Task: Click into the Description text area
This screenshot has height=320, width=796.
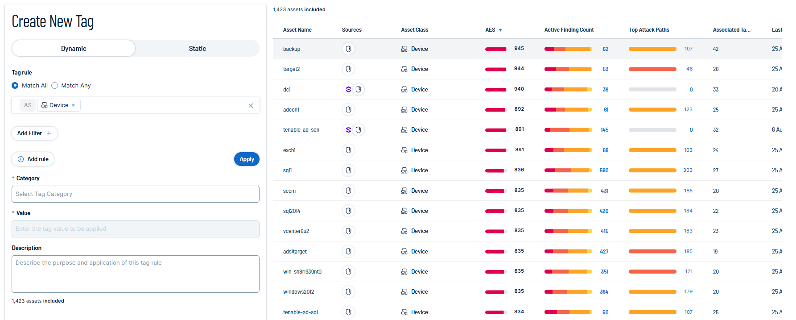Action: click(x=135, y=274)
